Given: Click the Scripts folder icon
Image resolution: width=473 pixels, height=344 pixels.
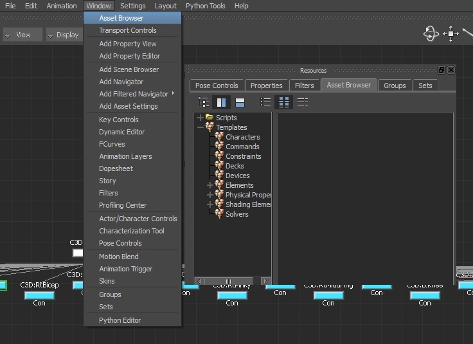Looking at the screenshot, I should (210, 117).
